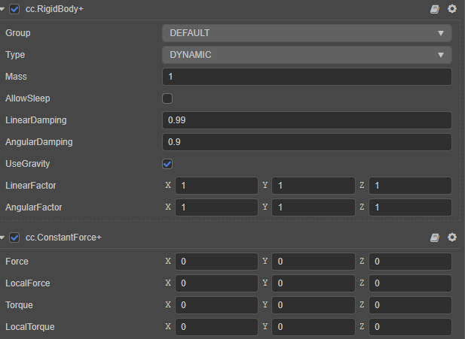Click the LocalTorque Z input field
The width and height of the screenshot is (465, 339).
tap(410, 327)
